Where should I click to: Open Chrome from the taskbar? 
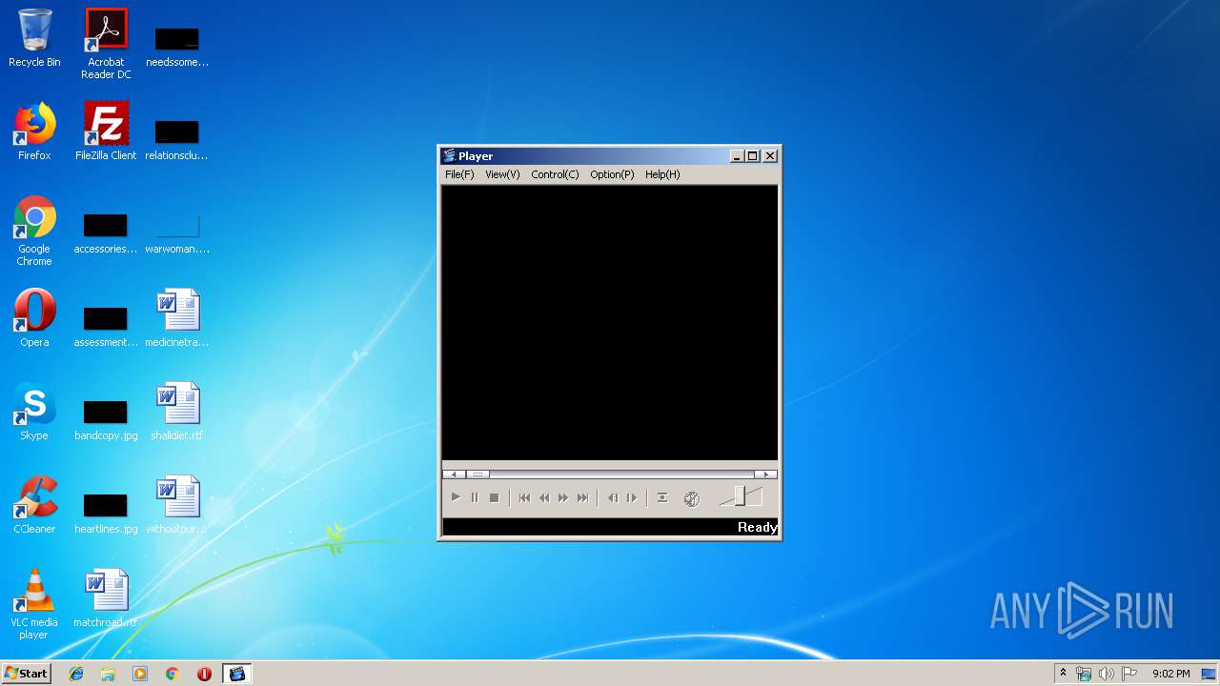coord(173,674)
